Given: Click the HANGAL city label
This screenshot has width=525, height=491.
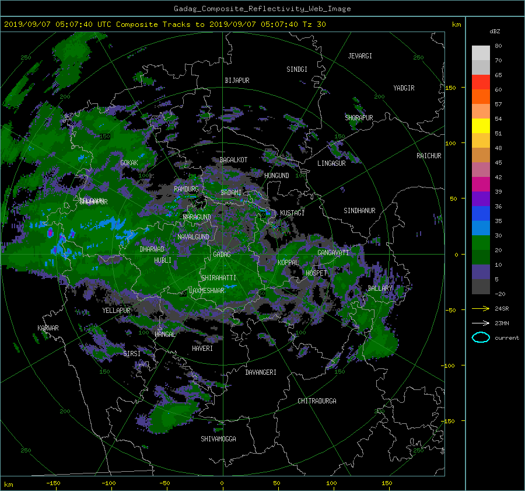Looking at the screenshot, I should click(164, 335).
